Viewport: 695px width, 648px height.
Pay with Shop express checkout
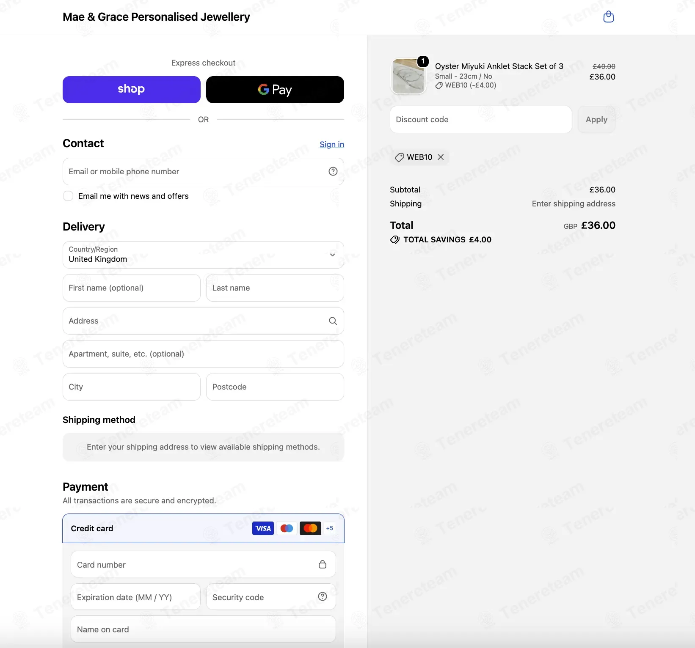click(x=132, y=90)
